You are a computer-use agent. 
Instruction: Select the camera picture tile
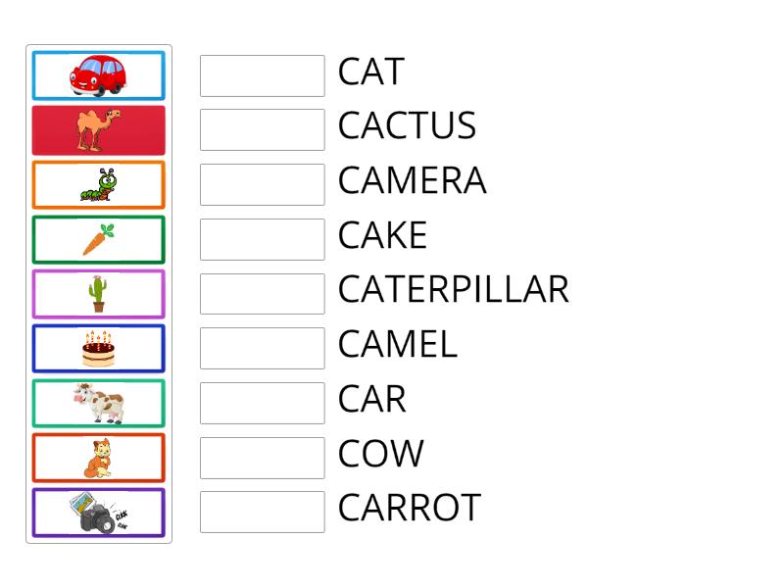98,511
